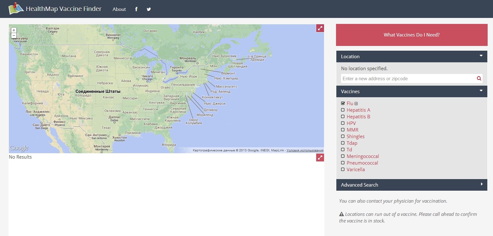Collapse the Vaccines section arrow

481,91
